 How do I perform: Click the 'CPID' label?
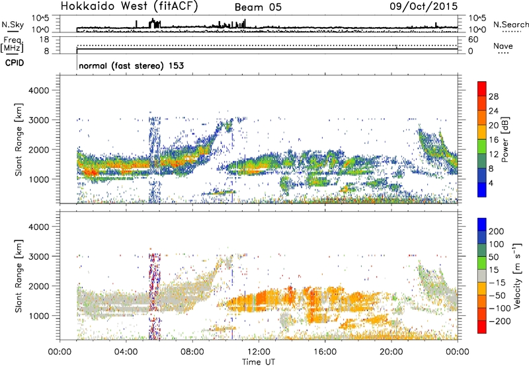[x=15, y=63]
